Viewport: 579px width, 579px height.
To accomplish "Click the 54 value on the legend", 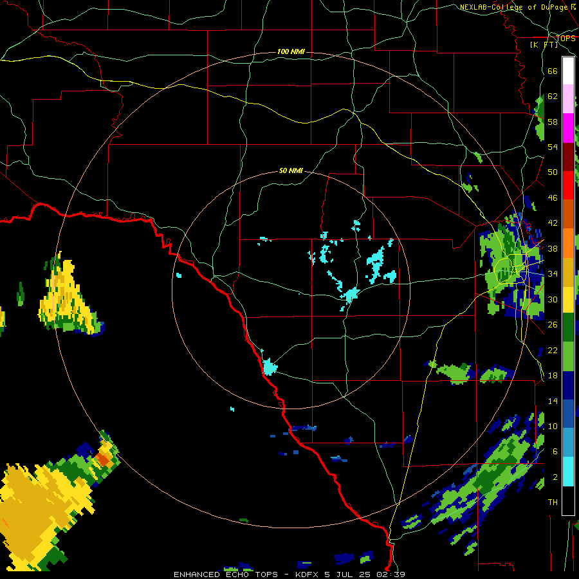I will 553,147.
